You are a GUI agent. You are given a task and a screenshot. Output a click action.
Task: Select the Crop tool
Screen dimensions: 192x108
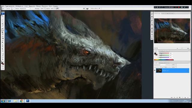pyautogui.click(x=3, y=24)
